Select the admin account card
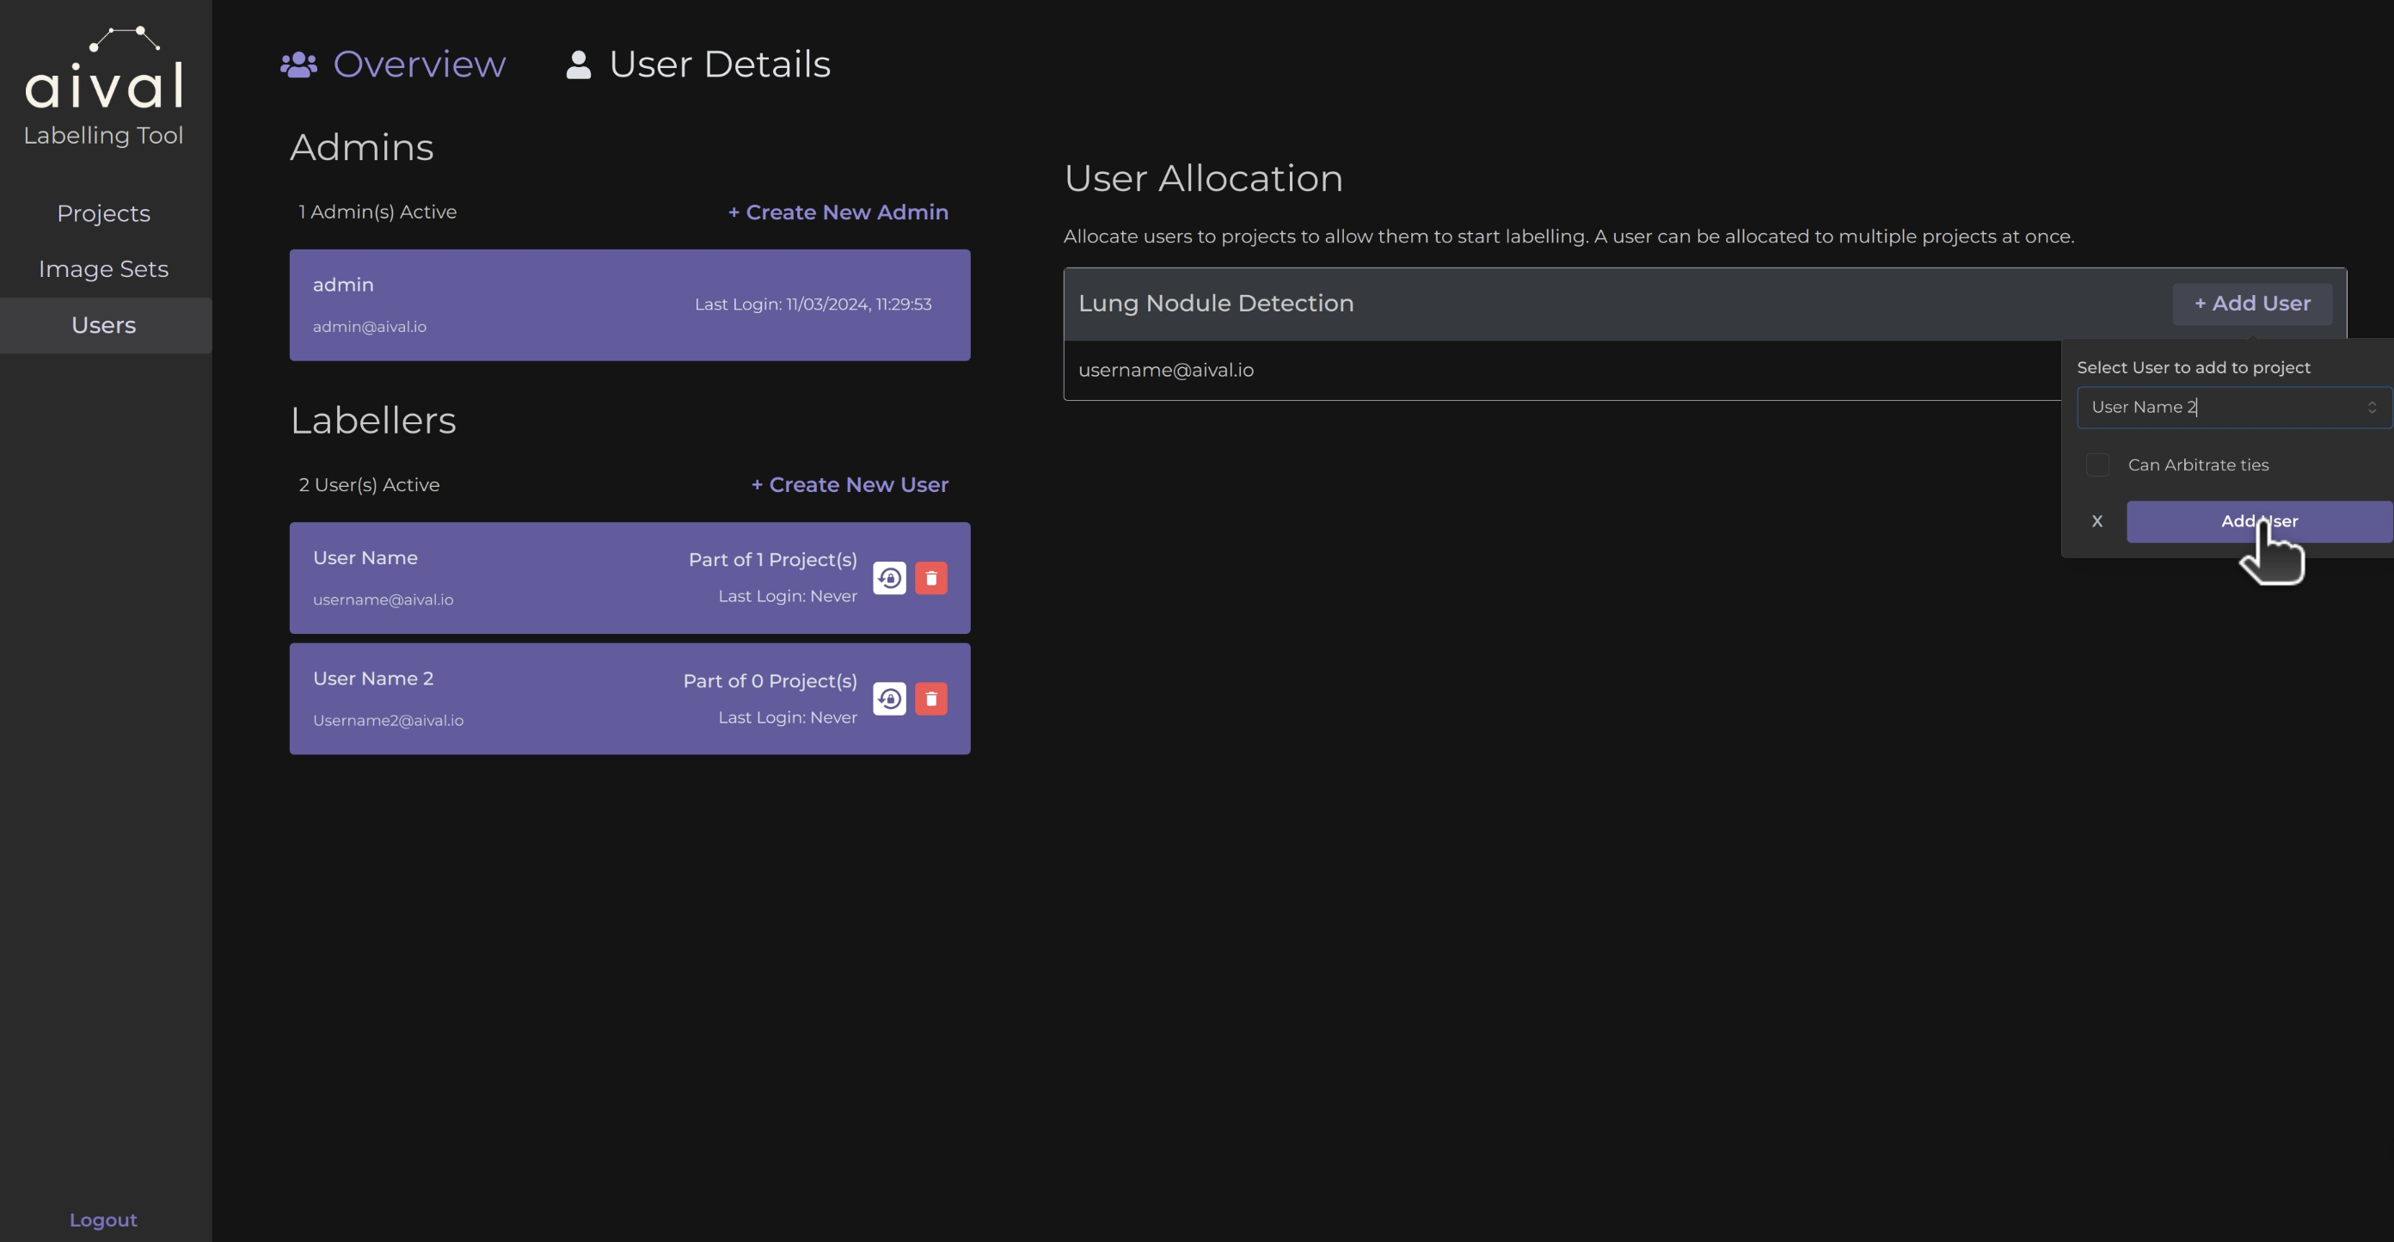Viewport: 2394px width, 1242px height. (629, 305)
